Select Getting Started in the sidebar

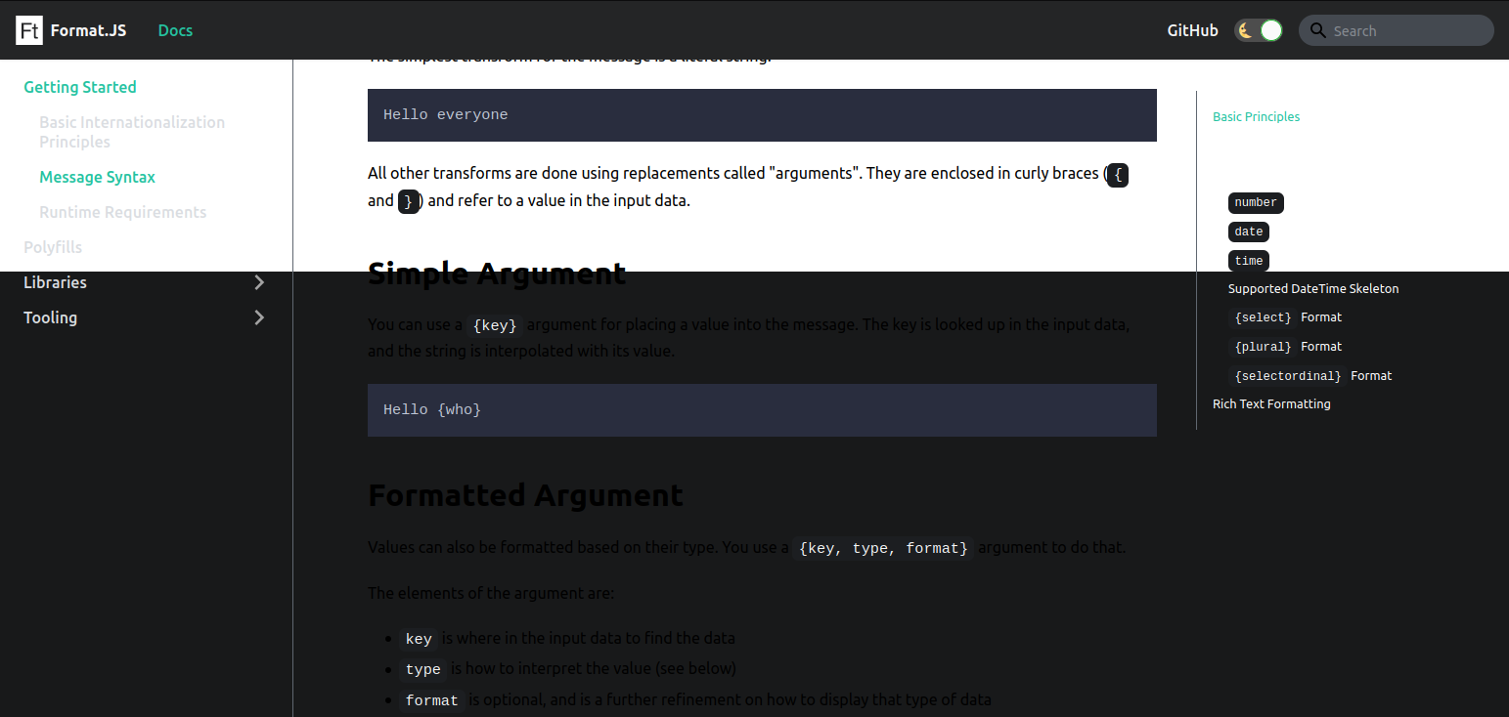(x=80, y=87)
